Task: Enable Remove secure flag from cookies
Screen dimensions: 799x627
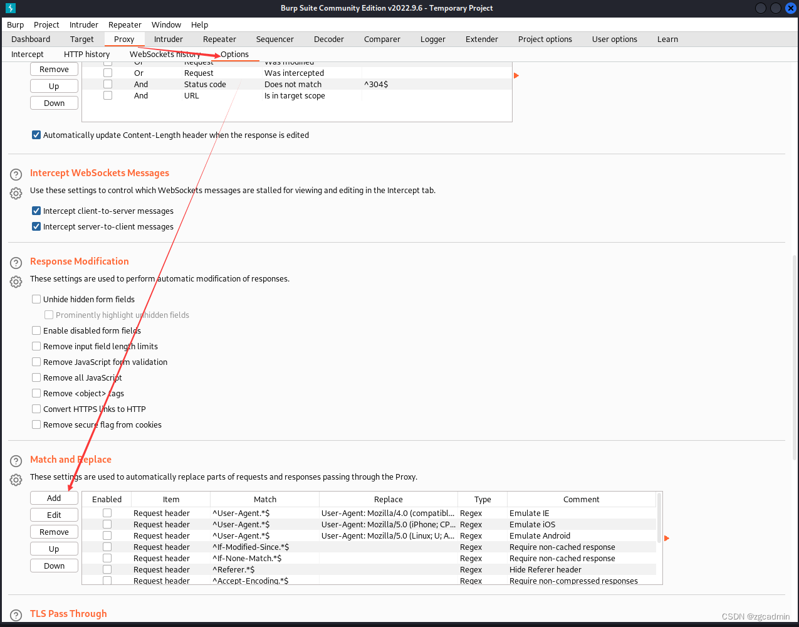Action: coord(36,424)
